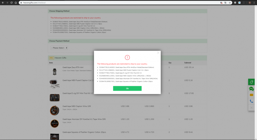Open N80 Fused Clapton Coil thumbnail
This screenshot has width=257, height=140.
tap(55, 84)
